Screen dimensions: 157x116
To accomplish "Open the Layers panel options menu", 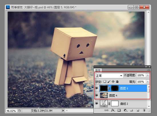I will (148, 70).
